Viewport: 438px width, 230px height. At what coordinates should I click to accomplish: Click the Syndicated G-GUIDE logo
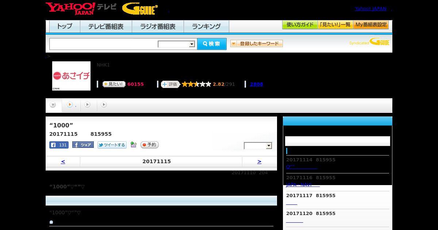(x=369, y=42)
